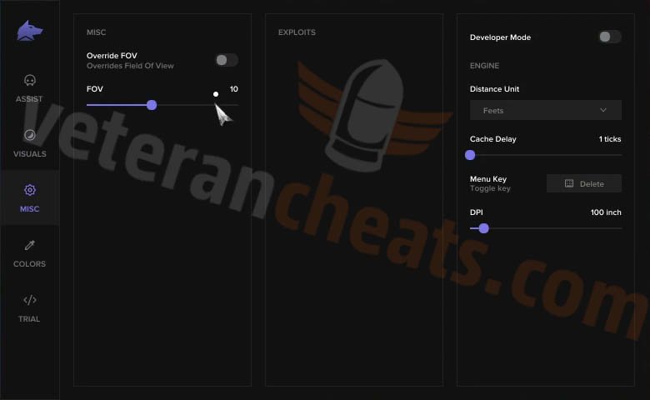Click the '100 inch' DPI value

coord(606,212)
